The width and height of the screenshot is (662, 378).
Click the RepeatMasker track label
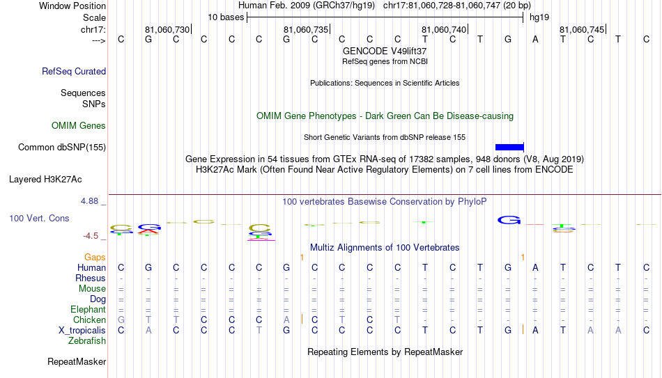point(77,361)
